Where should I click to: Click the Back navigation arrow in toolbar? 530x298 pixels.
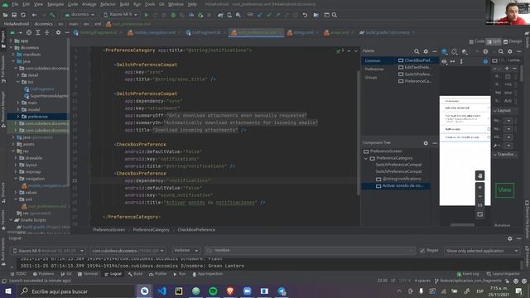coord(34,15)
